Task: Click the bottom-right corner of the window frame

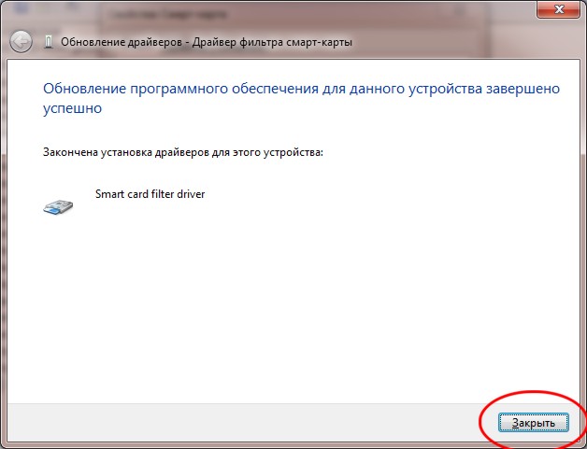Action: coord(584,446)
